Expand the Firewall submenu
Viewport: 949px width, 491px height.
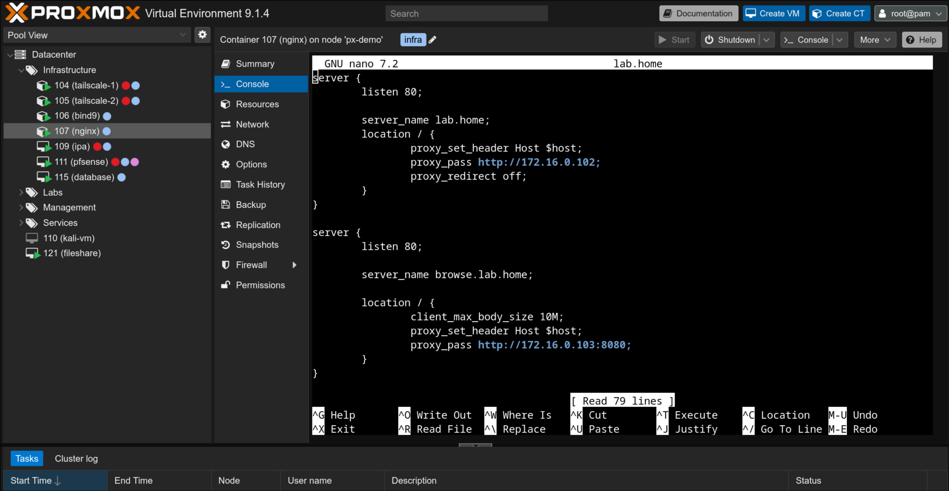[x=295, y=265]
